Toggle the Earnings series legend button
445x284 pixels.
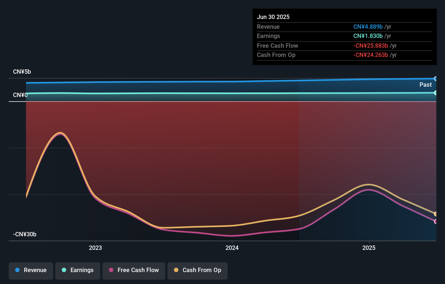coord(78,270)
